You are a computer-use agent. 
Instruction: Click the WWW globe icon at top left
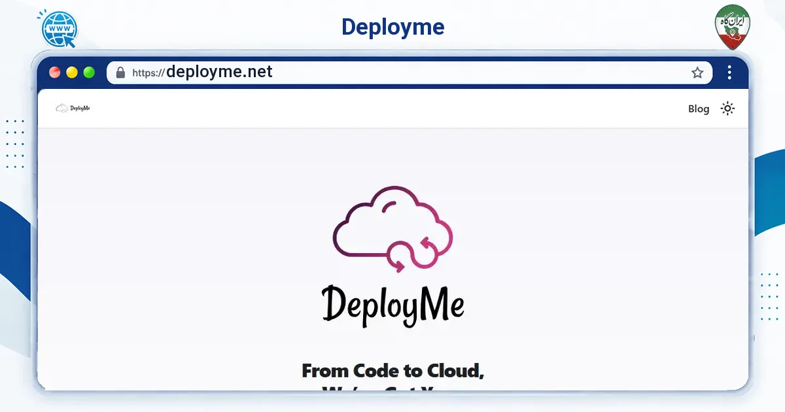click(59, 28)
